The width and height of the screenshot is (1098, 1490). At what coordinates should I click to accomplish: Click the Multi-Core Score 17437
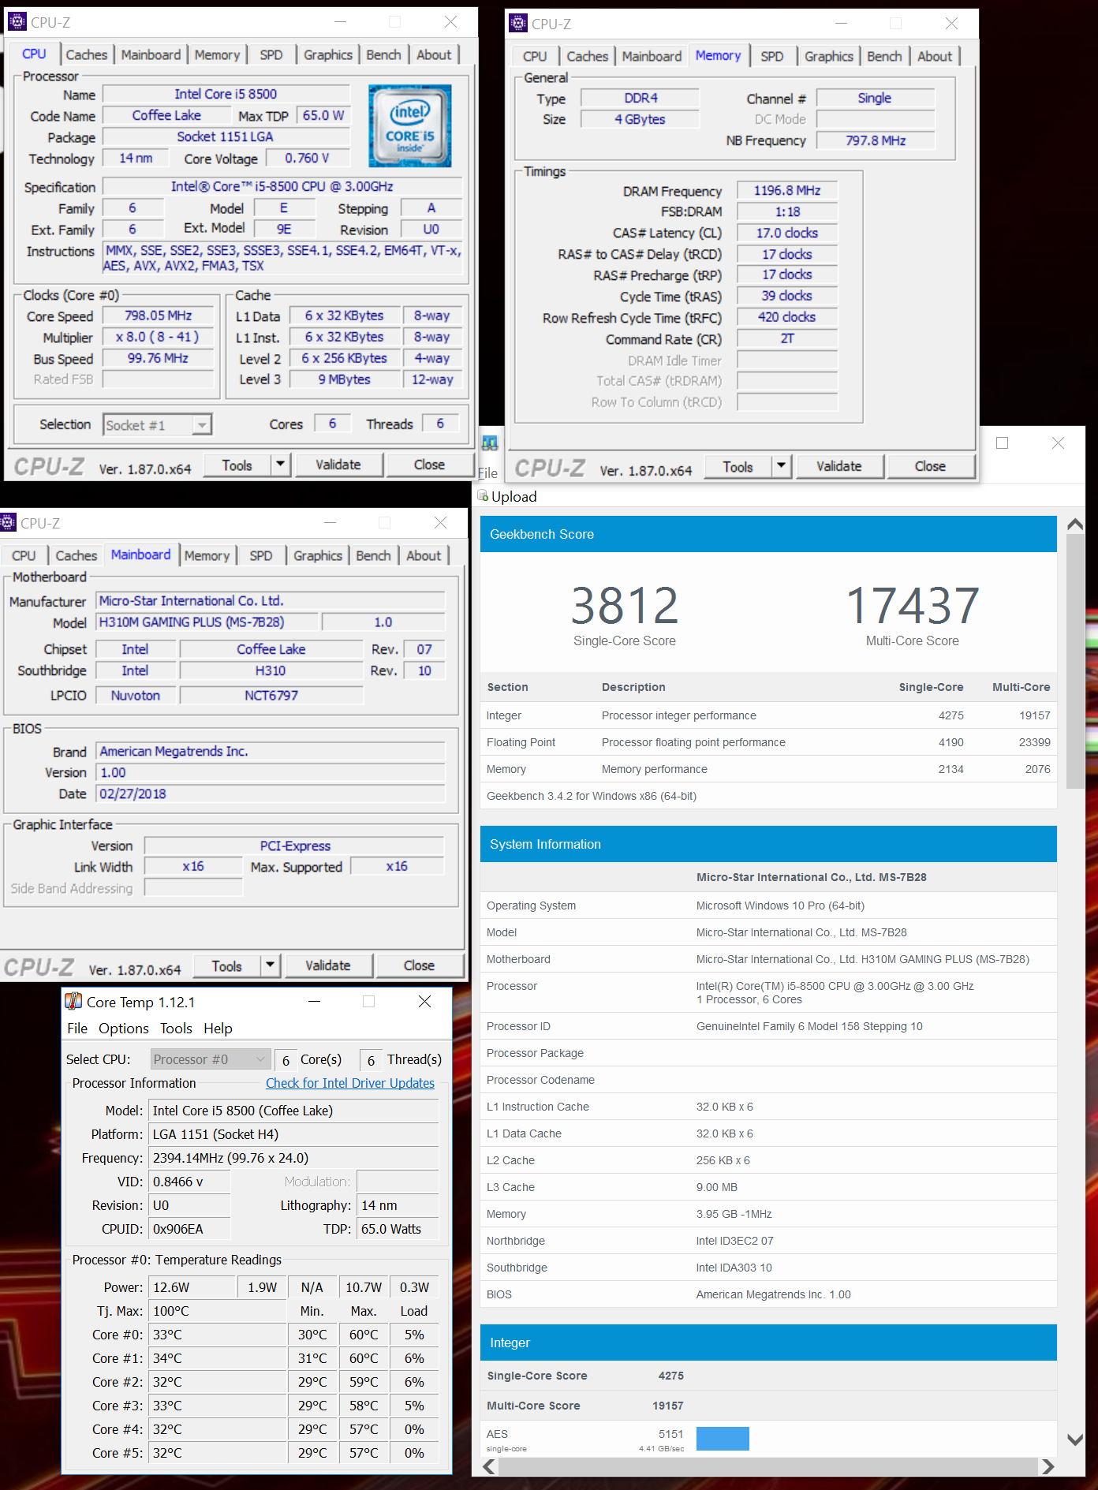click(x=913, y=606)
